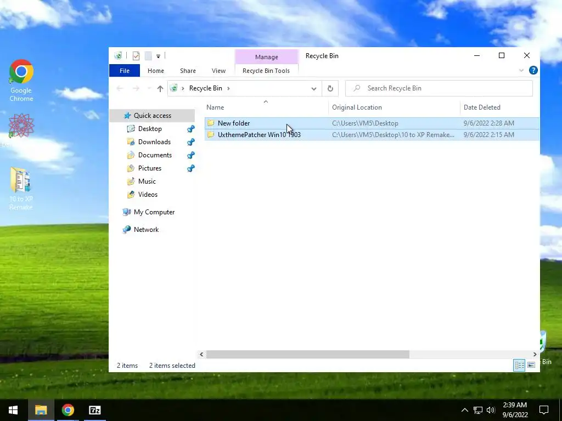The height and width of the screenshot is (421, 562).
Task: Click in the Search Recycle Bin field
Action: 439,88
